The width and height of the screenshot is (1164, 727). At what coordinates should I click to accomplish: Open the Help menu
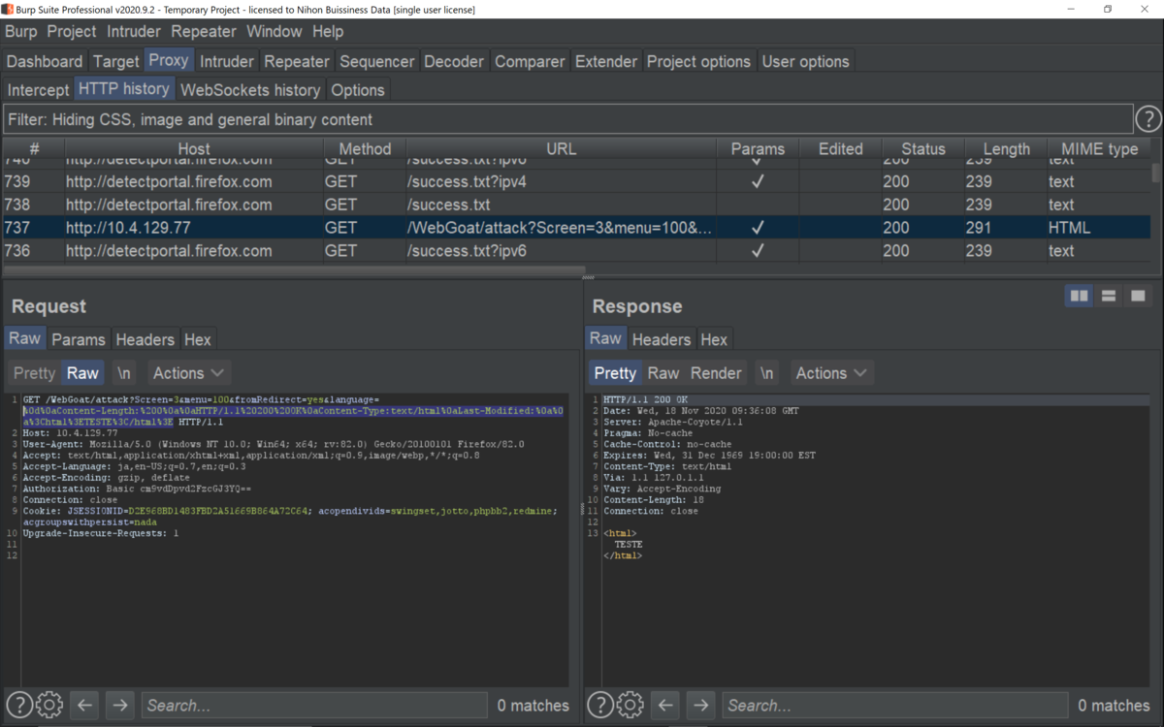click(x=328, y=31)
